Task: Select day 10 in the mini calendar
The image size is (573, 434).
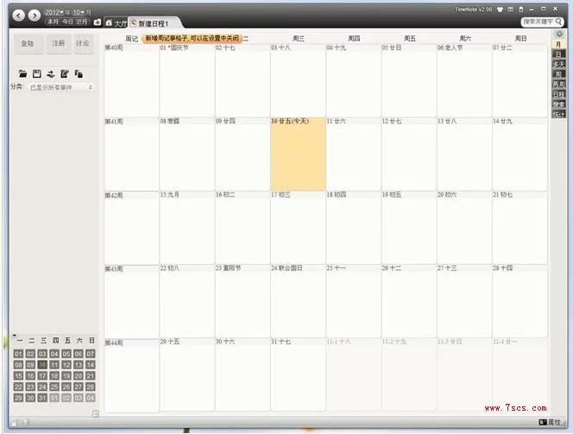Action: point(42,365)
